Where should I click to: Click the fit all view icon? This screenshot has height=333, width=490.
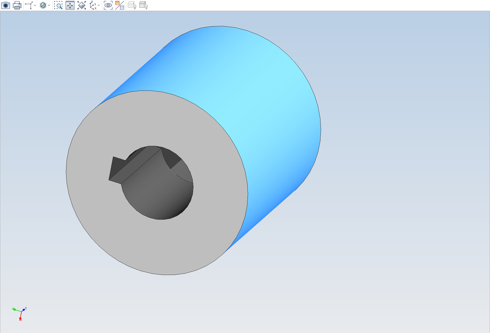coord(82,5)
